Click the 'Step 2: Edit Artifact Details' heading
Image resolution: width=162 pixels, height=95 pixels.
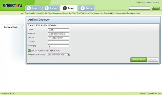coord(42,25)
